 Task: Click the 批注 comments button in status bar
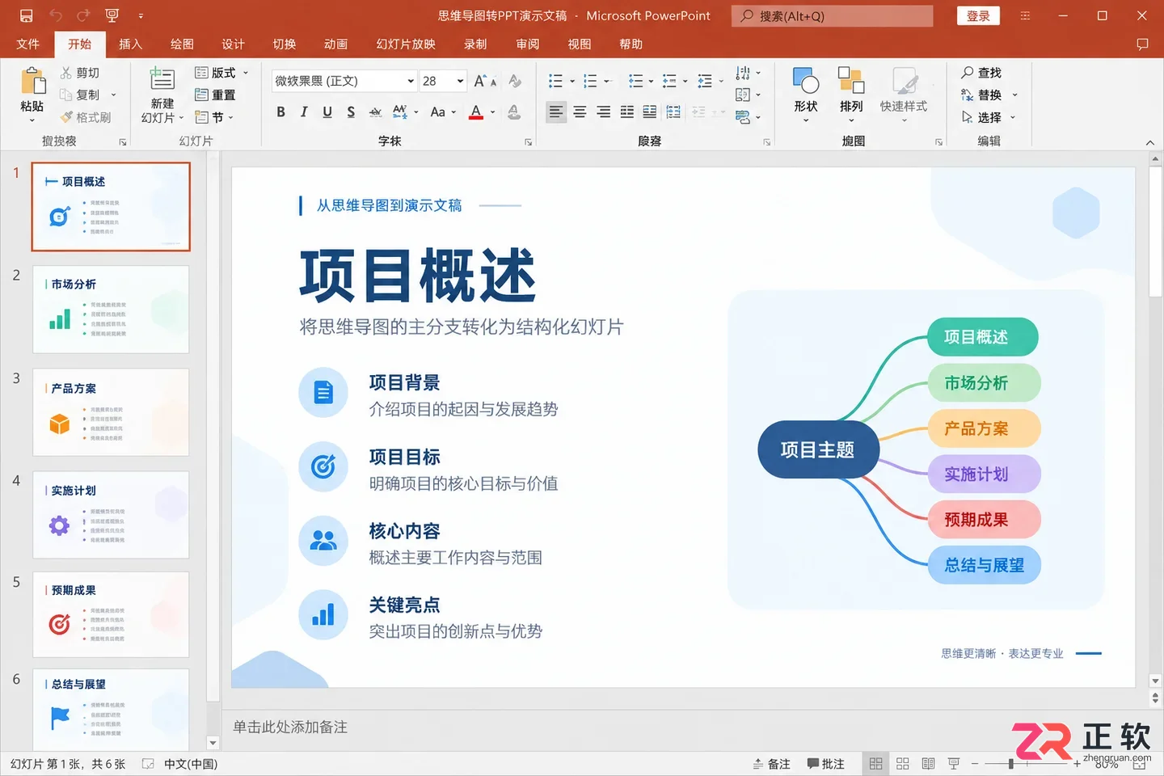pos(825,764)
